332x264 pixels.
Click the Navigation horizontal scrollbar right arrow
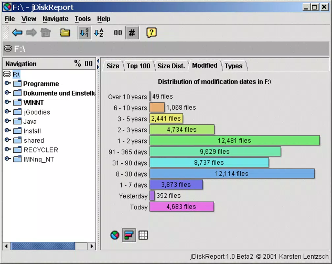coord(91,246)
